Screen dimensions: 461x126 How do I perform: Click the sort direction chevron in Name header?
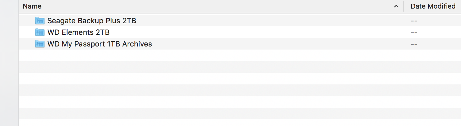396,6
